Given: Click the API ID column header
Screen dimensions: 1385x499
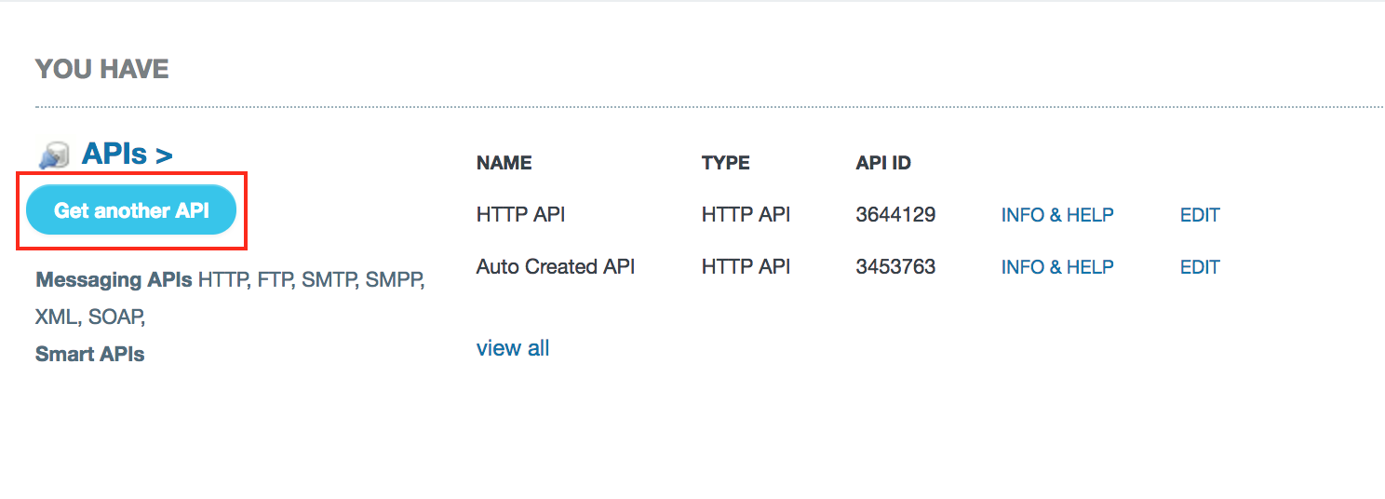Looking at the screenshot, I should [883, 163].
